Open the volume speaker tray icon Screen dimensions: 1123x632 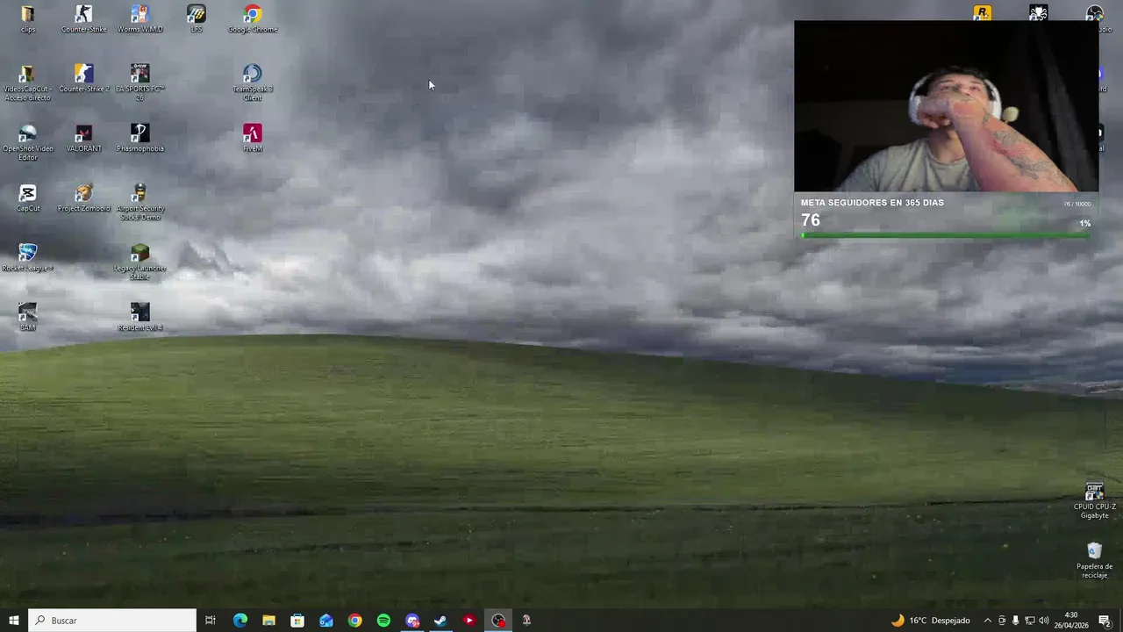(1044, 621)
